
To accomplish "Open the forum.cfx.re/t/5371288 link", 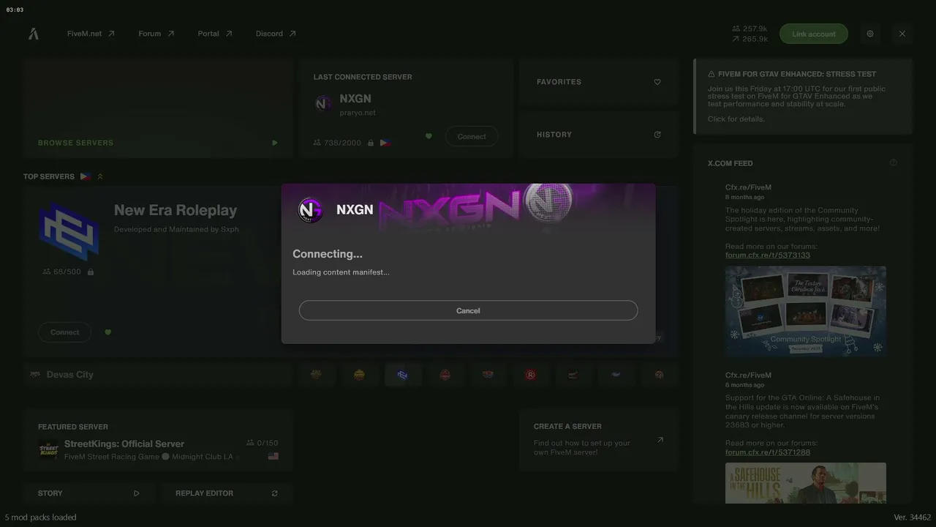I will point(768,452).
